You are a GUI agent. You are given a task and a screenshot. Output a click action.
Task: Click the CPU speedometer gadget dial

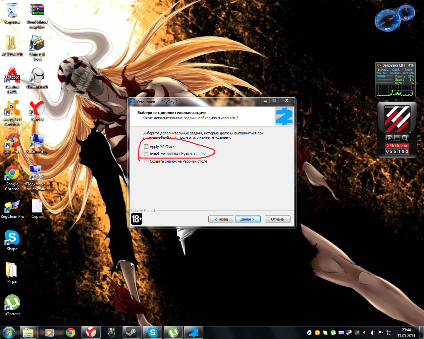click(x=387, y=21)
